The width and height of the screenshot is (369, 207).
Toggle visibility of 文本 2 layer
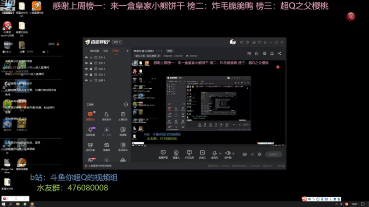point(86,75)
